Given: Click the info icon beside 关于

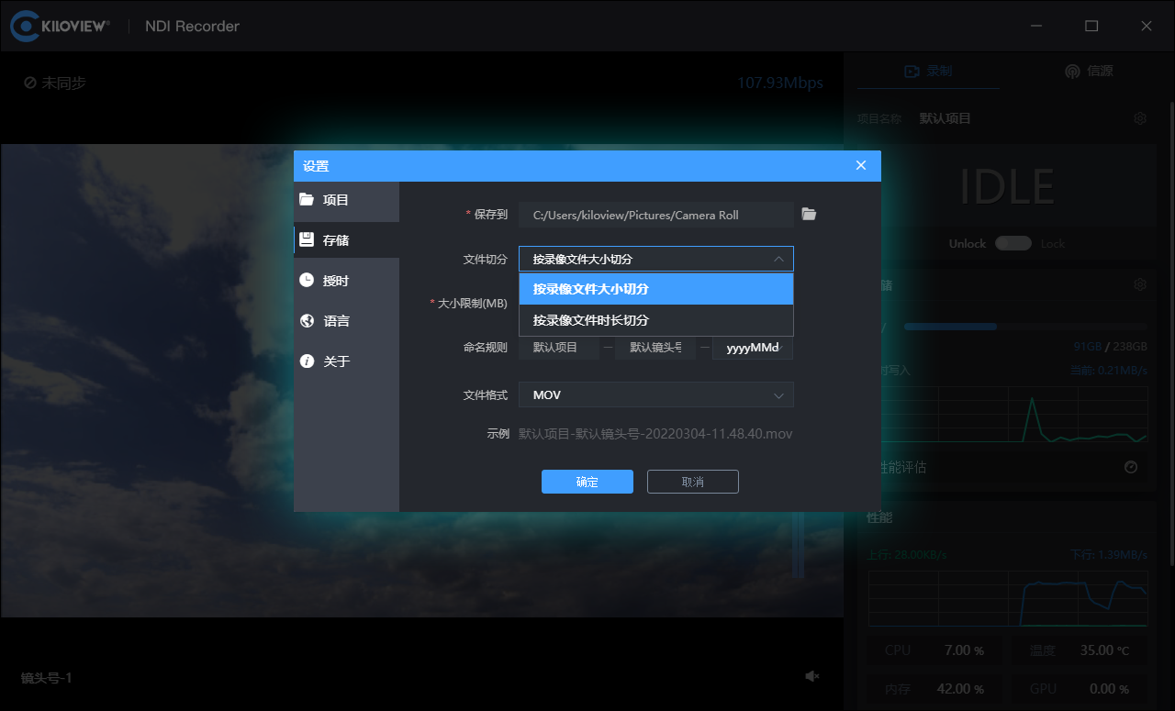Looking at the screenshot, I should (x=307, y=361).
